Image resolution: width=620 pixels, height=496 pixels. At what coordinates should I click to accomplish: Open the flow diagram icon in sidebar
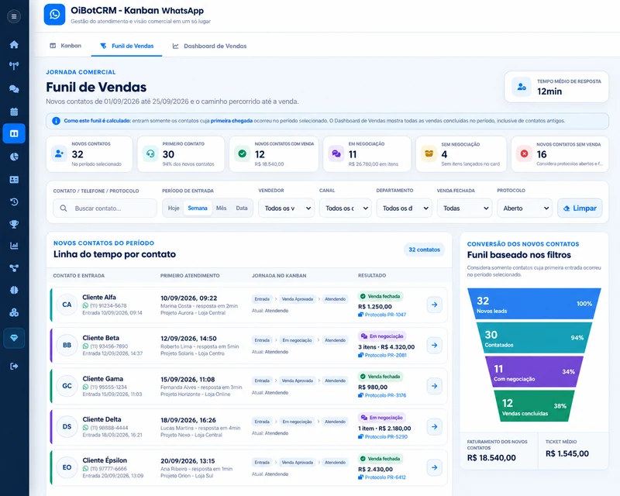(14, 268)
